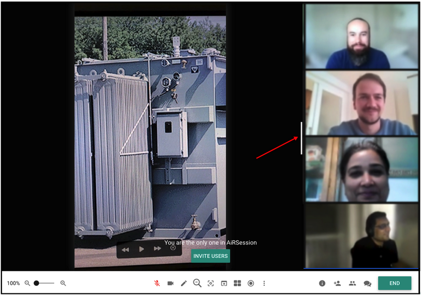Screen dimensions: 422x296
Task: Open the three-dot more options menu
Action: coord(264,283)
